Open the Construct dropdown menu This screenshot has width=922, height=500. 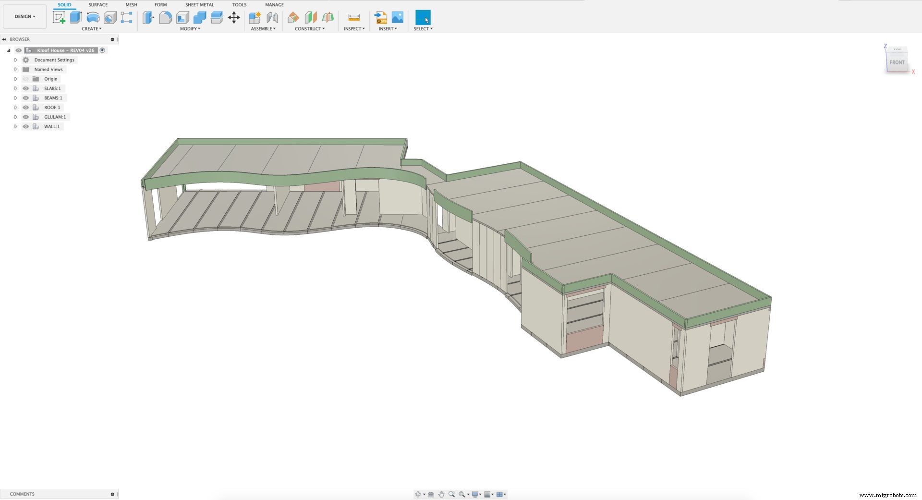[310, 28]
